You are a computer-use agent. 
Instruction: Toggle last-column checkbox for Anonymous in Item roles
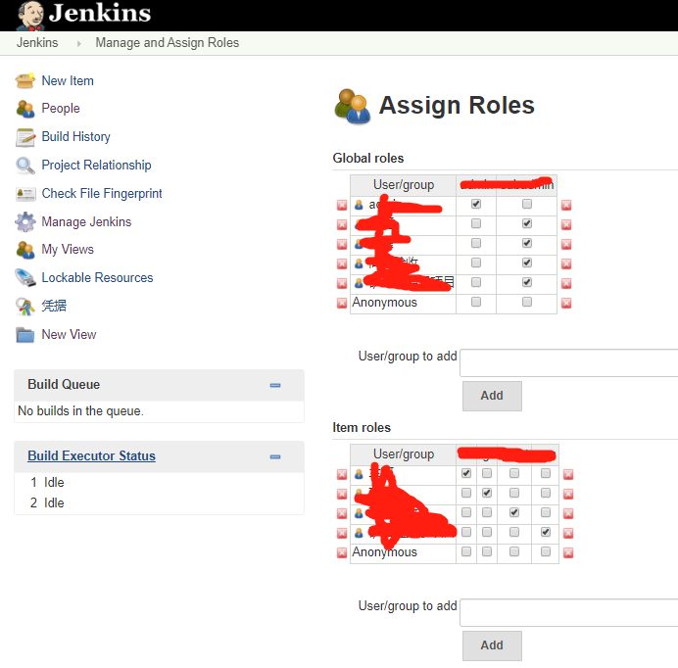pos(546,551)
